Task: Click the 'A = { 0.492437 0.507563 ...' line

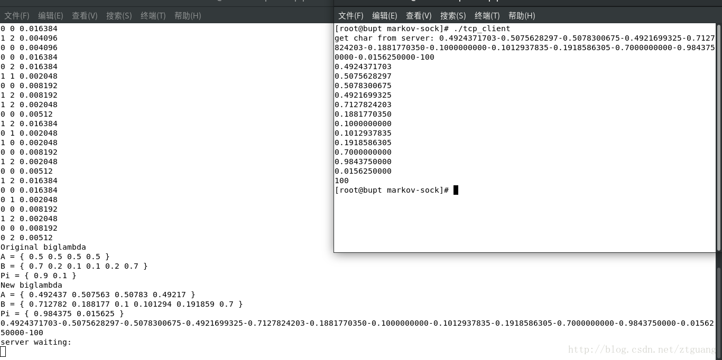Action: (98, 295)
